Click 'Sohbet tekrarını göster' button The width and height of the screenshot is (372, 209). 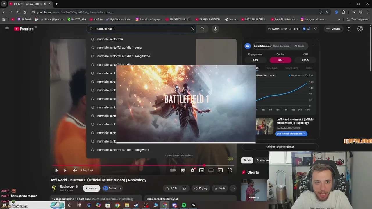click(280, 147)
